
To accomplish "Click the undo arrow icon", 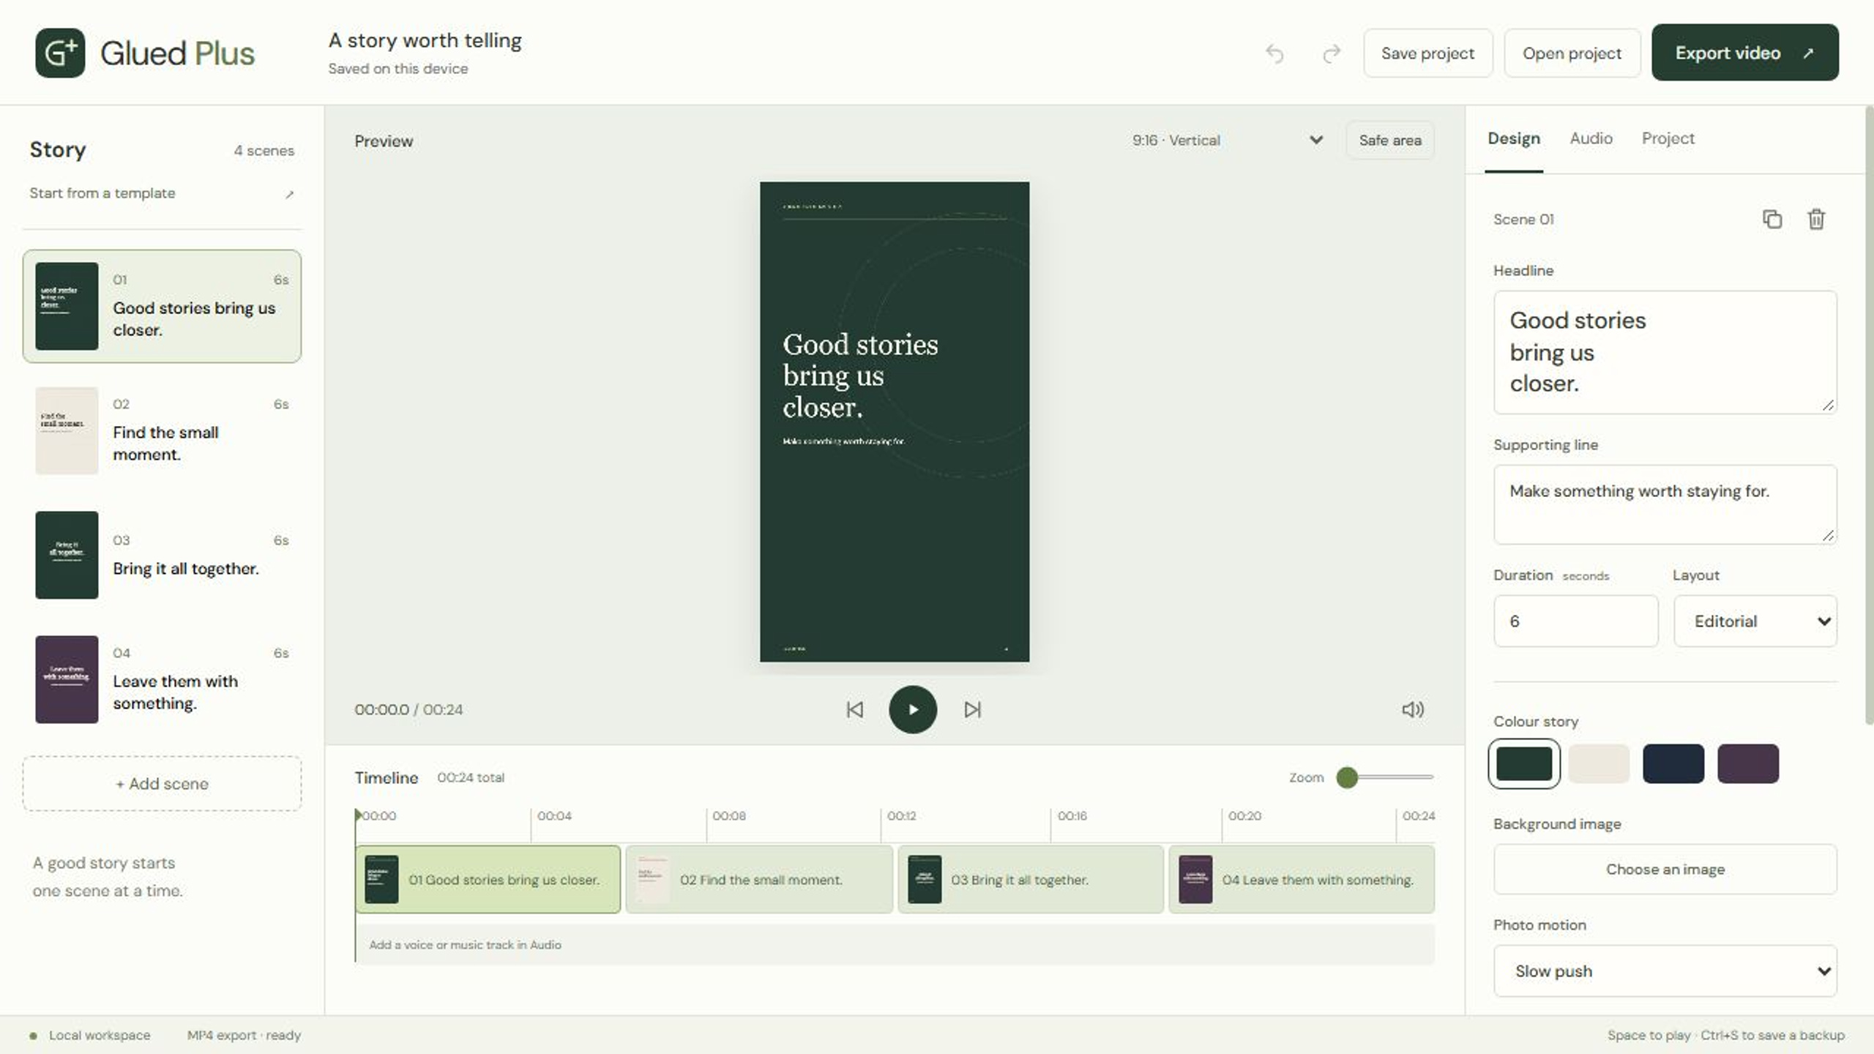I will (1274, 53).
